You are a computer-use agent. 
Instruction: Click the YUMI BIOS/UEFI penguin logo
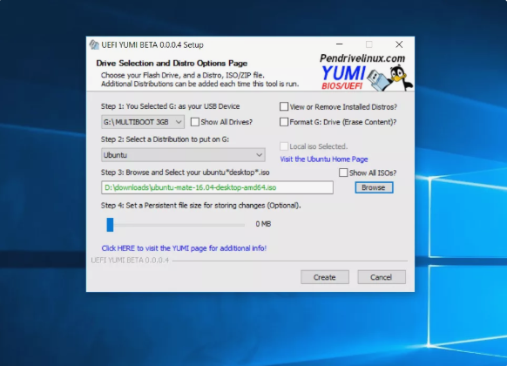pyautogui.click(x=367, y=78)
